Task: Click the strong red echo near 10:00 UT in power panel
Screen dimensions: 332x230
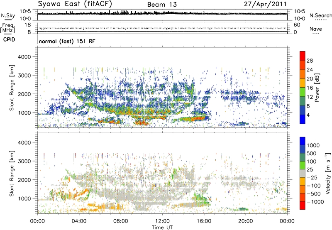Action: coord(142,122)
